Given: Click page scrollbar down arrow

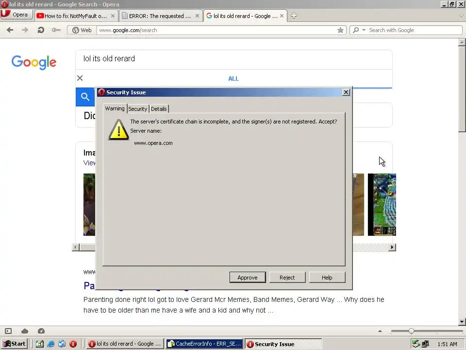Looking at the screenshot, I should pyautogui.click(x=462, y=321).
